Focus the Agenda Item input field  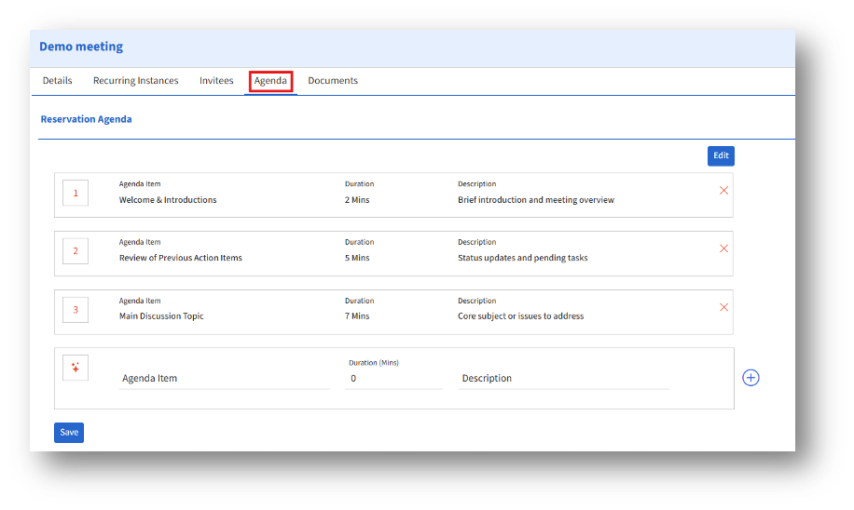pos(224,379)
